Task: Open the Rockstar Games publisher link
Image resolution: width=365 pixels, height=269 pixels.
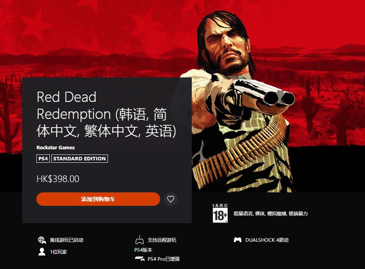Action: 56,147
